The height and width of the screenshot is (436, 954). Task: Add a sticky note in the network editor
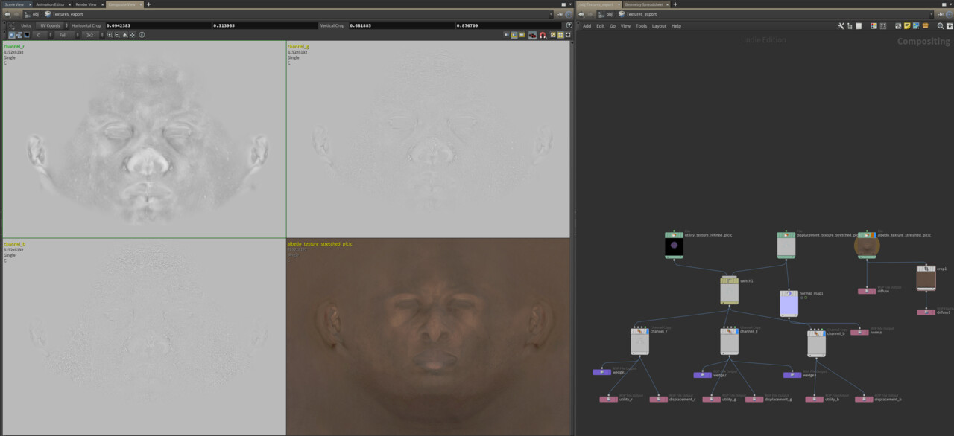pos(907,25)
